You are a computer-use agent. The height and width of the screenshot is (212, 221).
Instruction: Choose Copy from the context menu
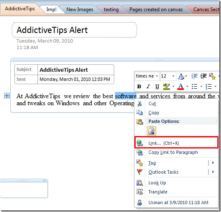click(176, 113)
